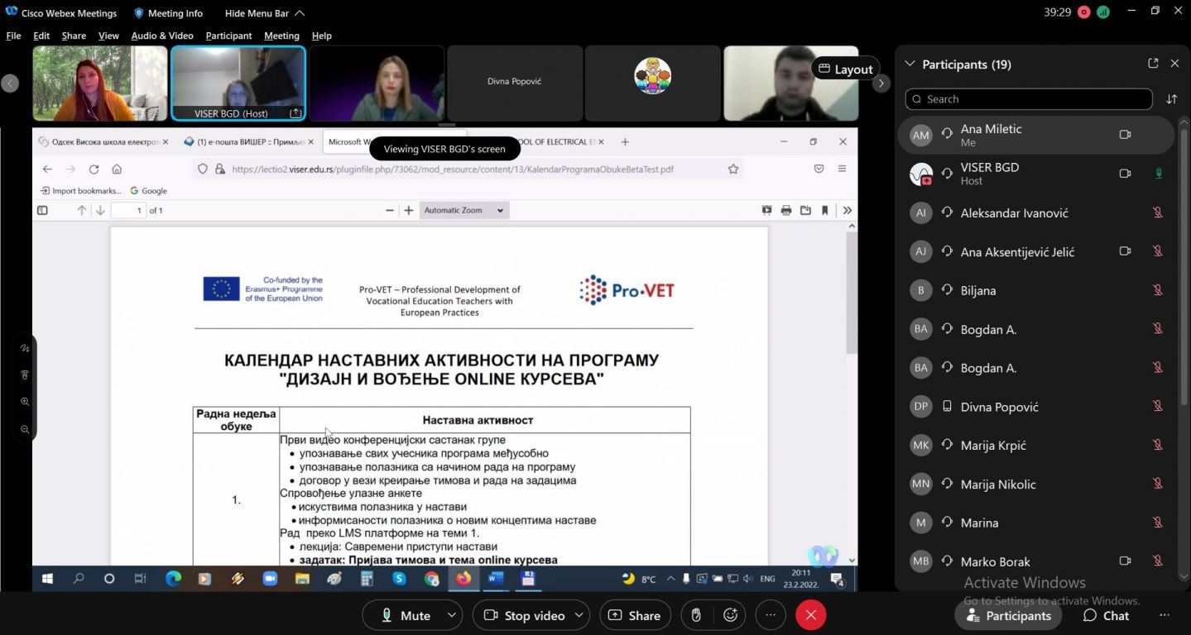Click Hide Menu Bar
The width and height of the screenshot is (1191, 635).
tap(265, 13)
